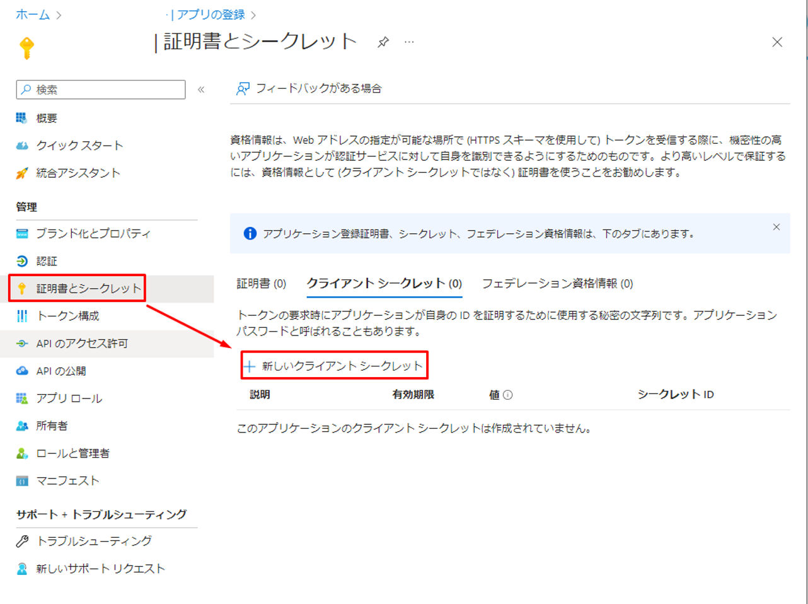Click the 説明 column header
Image resolution: width=808 pixels, height=604 pixels.
260,395
